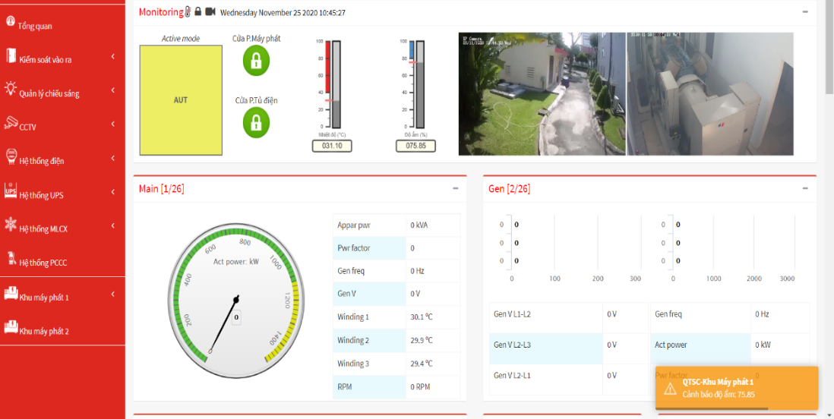Click the Monitoring panel title
Image resolution: width=834 pixels, height=419 pixels.
coord(160,11)
